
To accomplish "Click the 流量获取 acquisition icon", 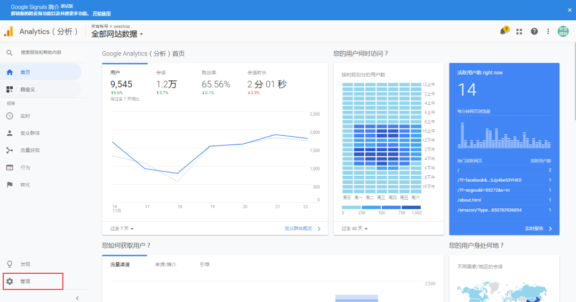I will 10,150.
